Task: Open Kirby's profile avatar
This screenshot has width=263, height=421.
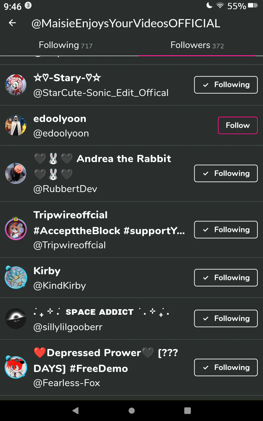Action: tap(16, 278)
